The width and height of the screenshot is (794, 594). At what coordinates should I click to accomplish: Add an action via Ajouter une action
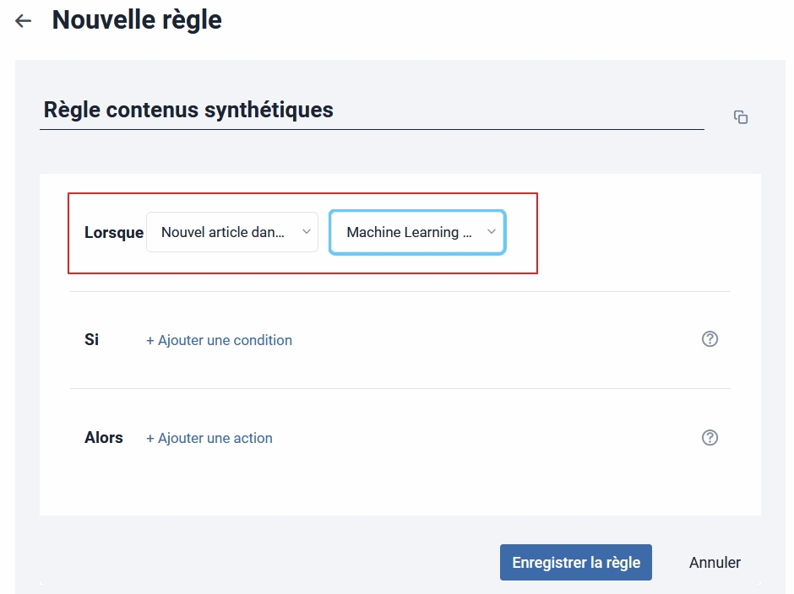click(209, 438)
